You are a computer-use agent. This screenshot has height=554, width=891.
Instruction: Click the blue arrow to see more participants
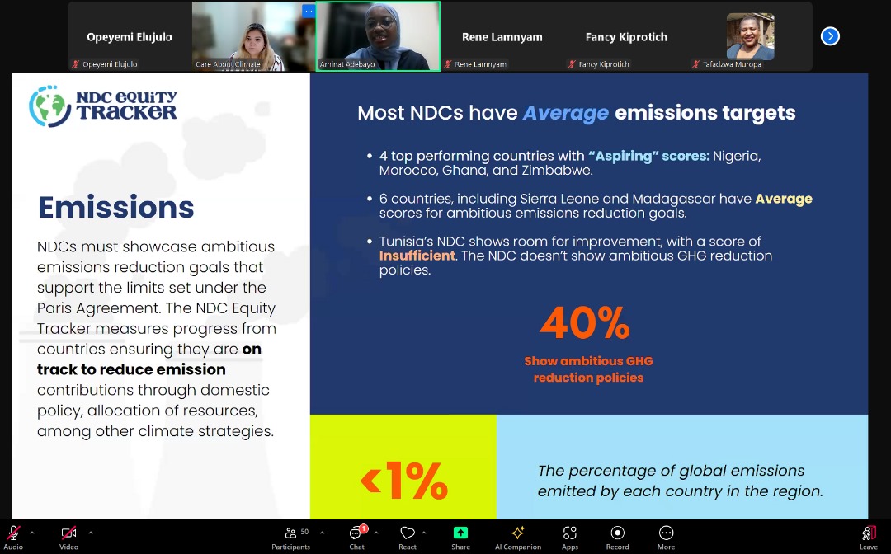tap(830, 36)
